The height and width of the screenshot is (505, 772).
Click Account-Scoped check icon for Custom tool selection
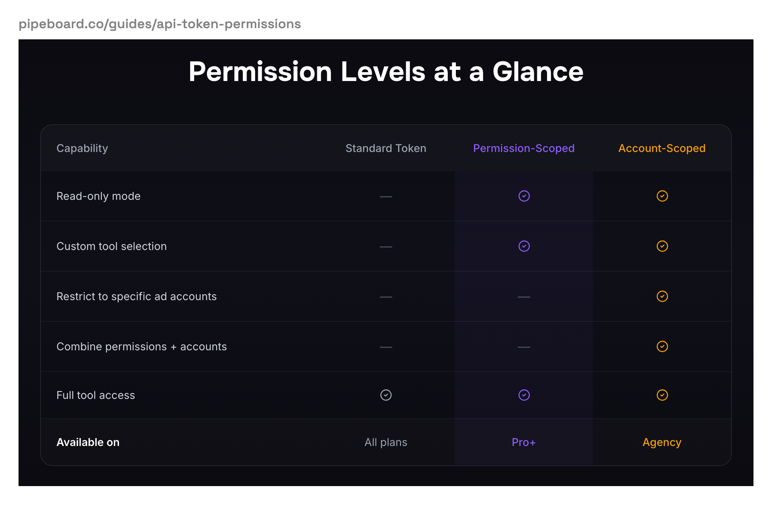[x=662, y=246]
